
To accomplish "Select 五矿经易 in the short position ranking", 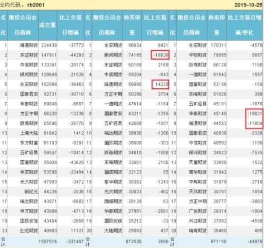I will (x=198, y=104).
